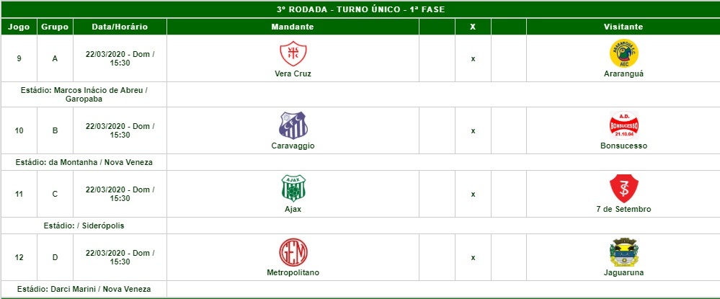Viewport: 720px width, 299px height.
Task: Click the Vera Cruz club crest
Action: pos(293,53)
